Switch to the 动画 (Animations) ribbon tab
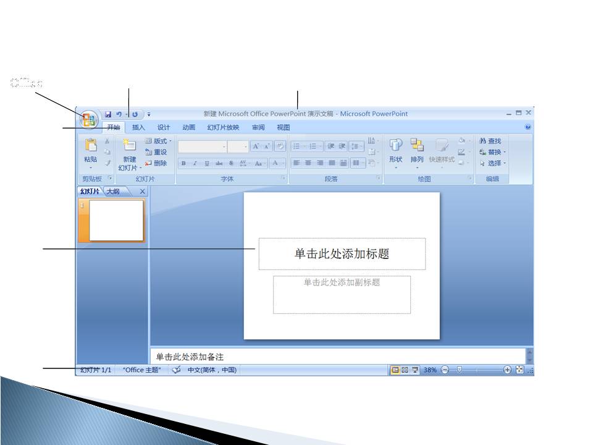The image size is (593, 445). click(189, 127)
